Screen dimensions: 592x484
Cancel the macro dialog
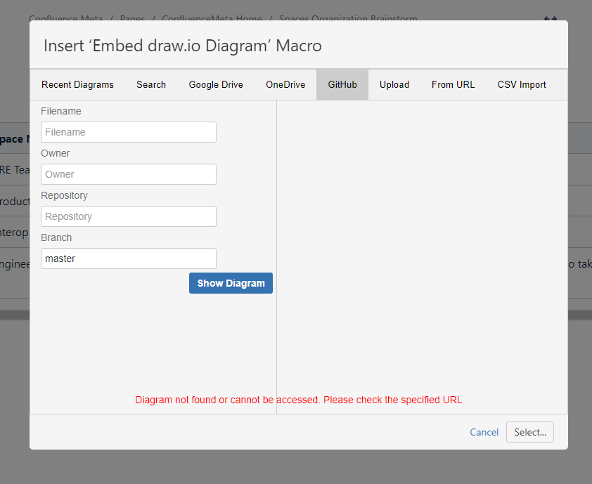pos(484,432)
